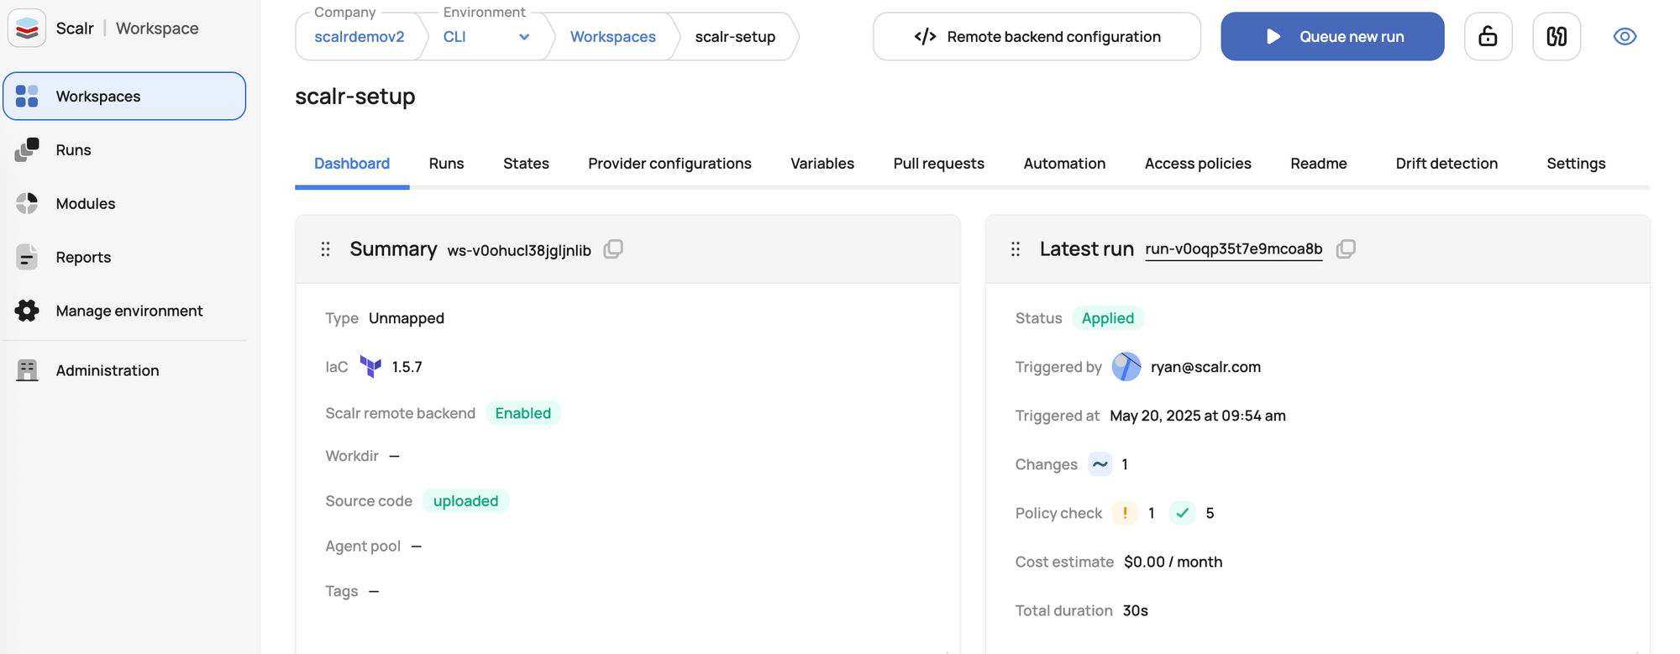1680x654 pixels.
Task: Click the uploaded source code badge
Action: click(465, 501)
